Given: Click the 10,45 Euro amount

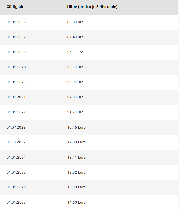Looking at the screenshot, I should tap(77, 127).
